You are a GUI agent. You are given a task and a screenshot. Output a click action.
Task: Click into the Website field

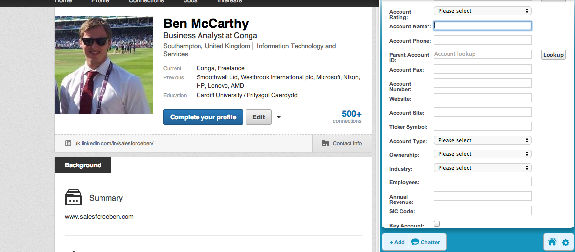[482, 98]
